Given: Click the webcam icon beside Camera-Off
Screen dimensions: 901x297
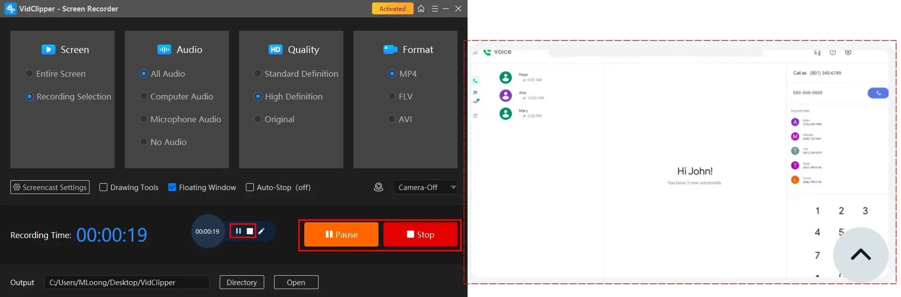Looking at the screenshot, I should coord(379,187).
